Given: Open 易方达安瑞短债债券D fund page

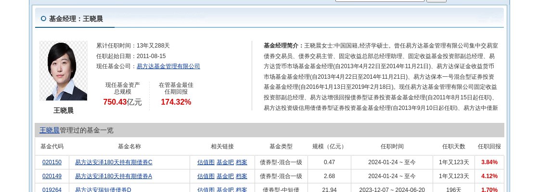Looking at the screenshot, I should [x=103, y=190].
